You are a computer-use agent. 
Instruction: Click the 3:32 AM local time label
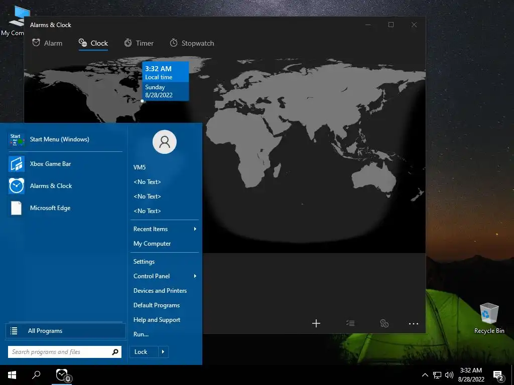pos(166,72)
